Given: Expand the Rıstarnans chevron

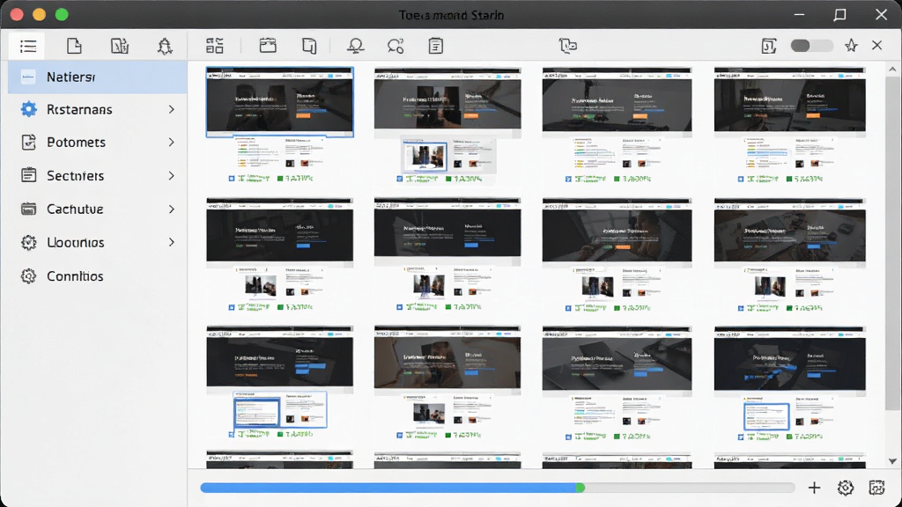Looking at the screenshot, I should [x=172, y=109].
